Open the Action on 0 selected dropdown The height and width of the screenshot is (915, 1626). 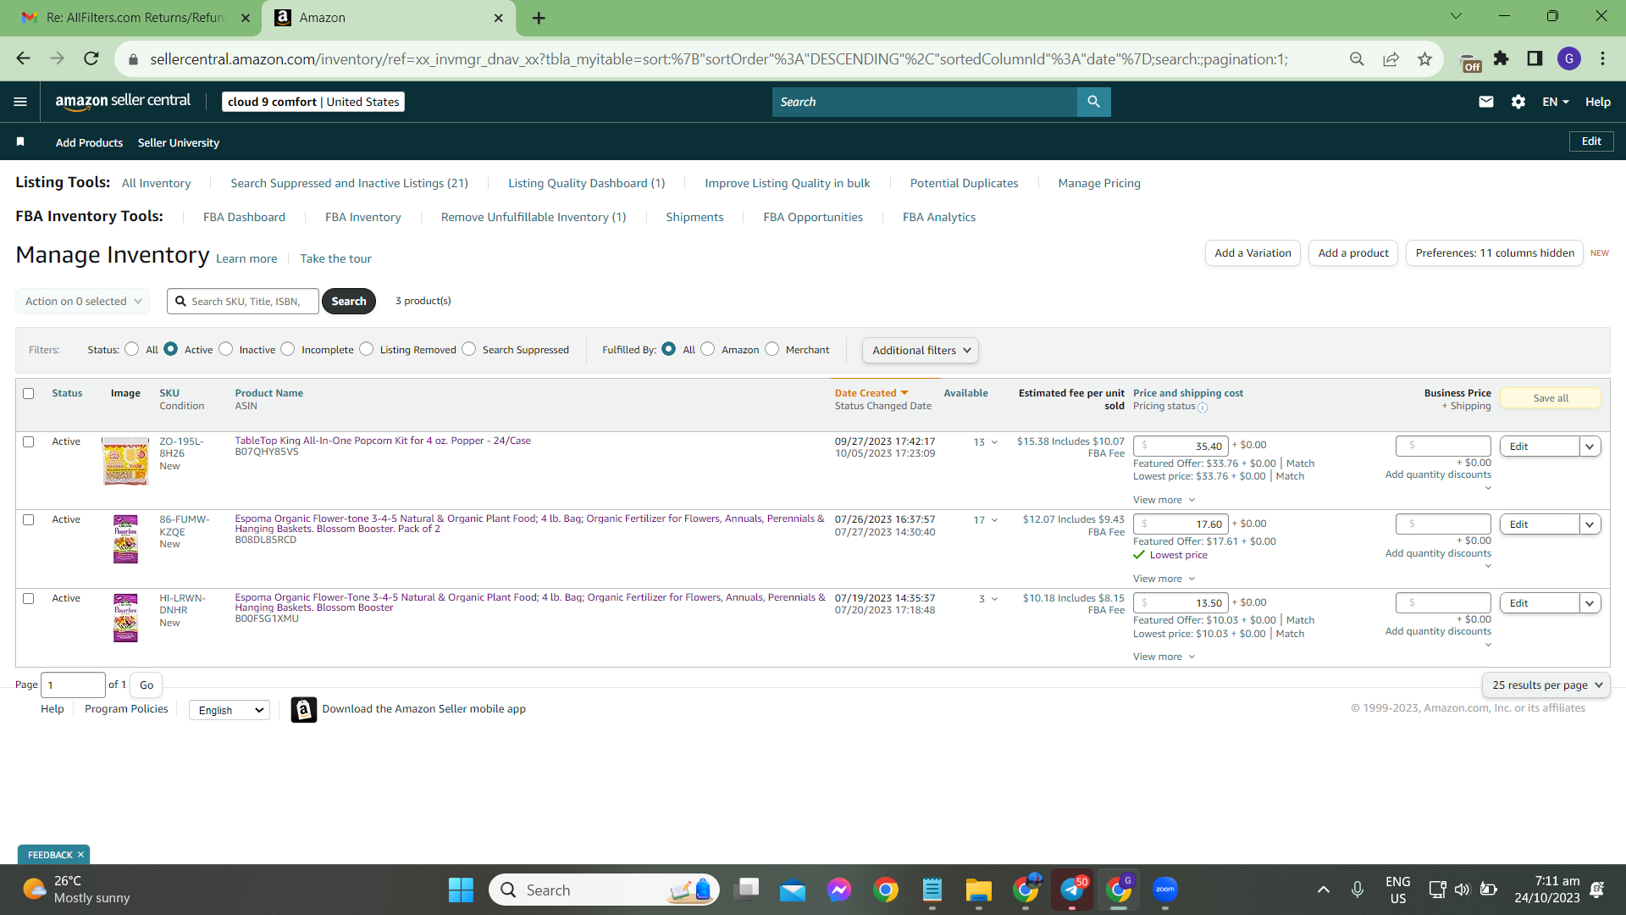tap(83, 301)
